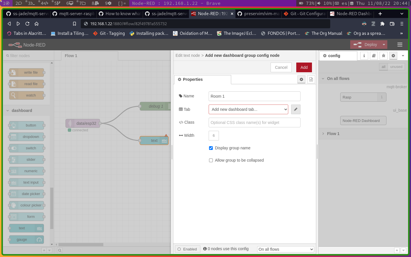Viewport: 411px width, 257px height.
Task: Uncheck Display group name checkbox
Action: 211,148
